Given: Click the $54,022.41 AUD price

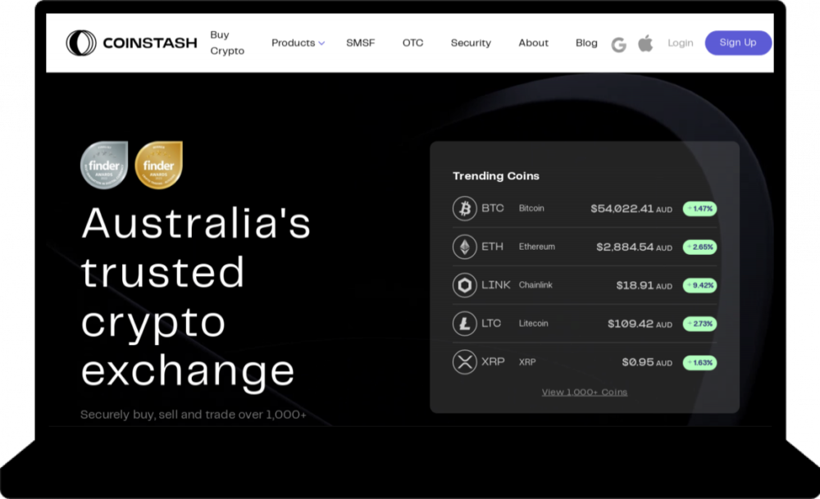Looking at the screenshot, I should pos(631,208).
